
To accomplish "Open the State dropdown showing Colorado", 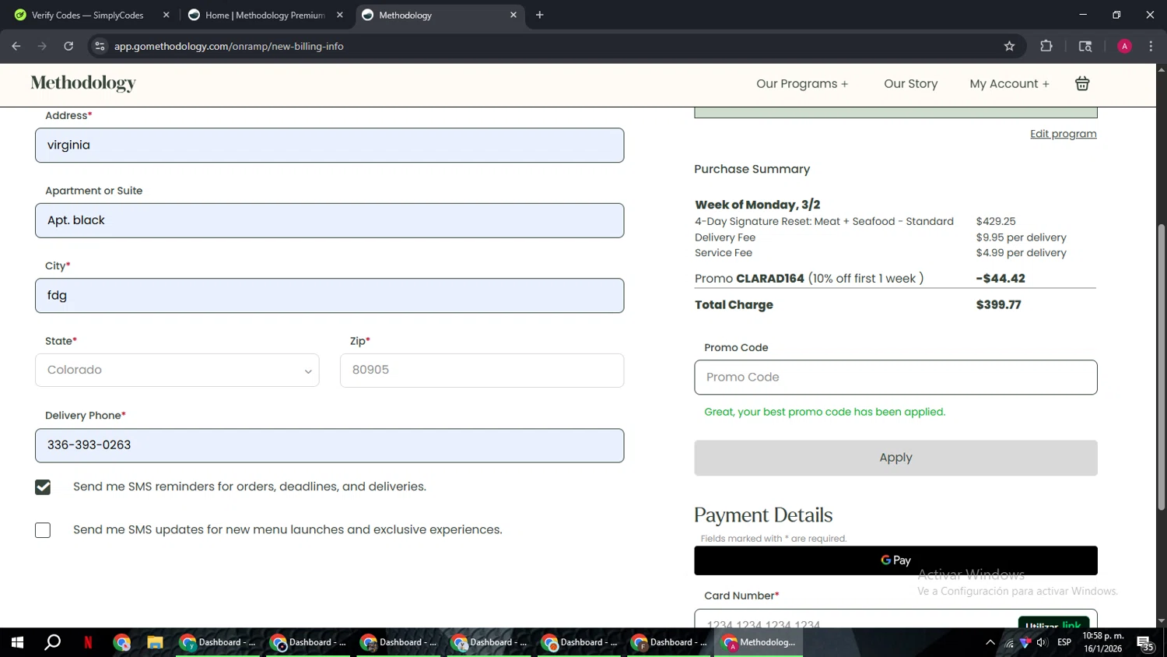I will [x=177, y=370].
